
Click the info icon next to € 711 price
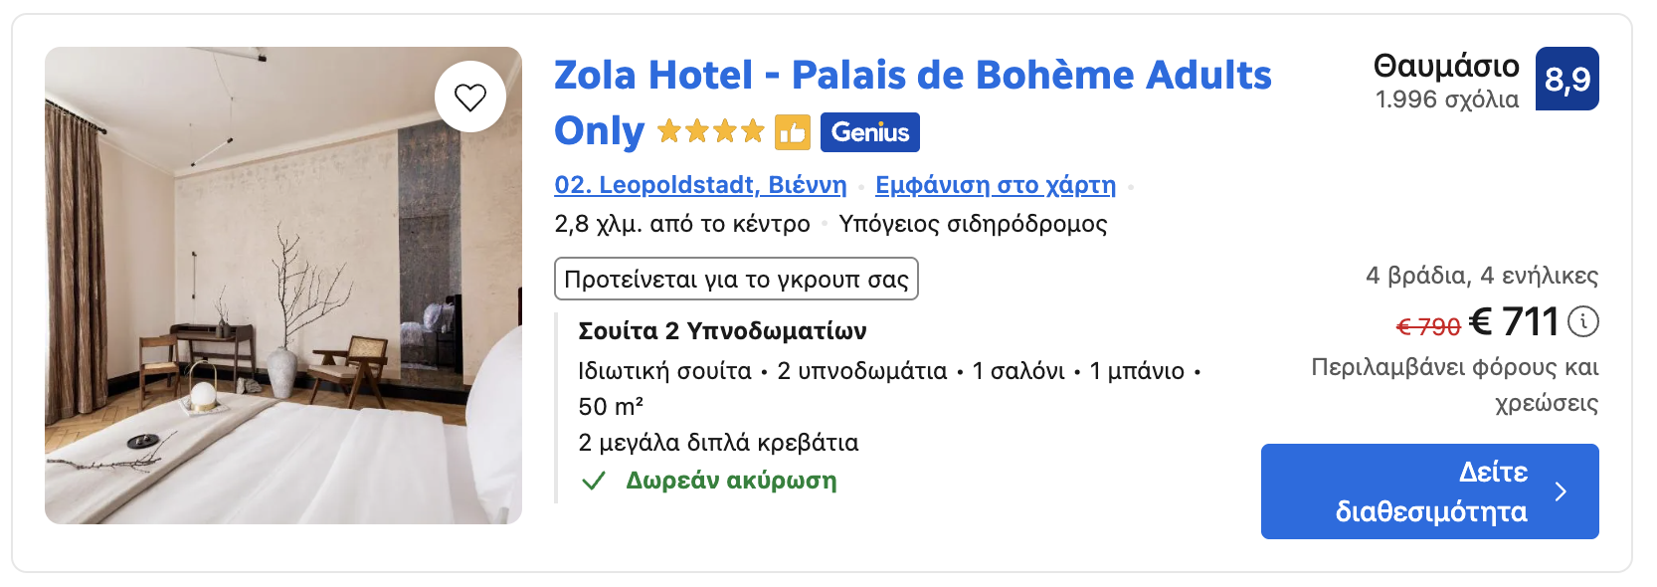(x=1585, y=321)
